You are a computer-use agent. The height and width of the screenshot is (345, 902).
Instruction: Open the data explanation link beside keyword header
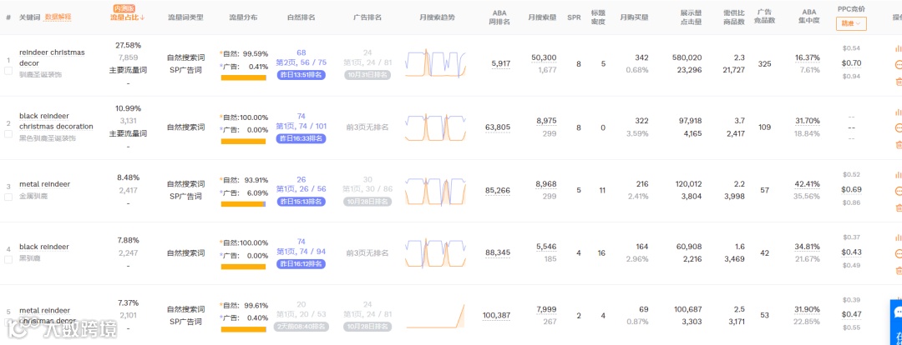(58, 17)
